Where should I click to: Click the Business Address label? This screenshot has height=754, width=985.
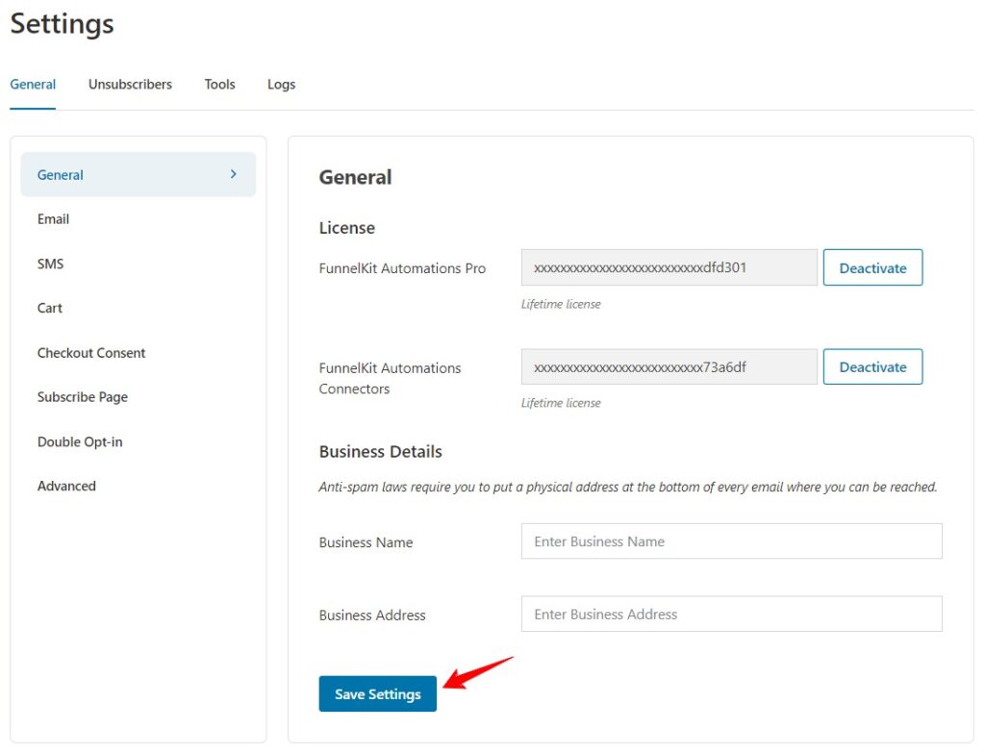point(372,616)
